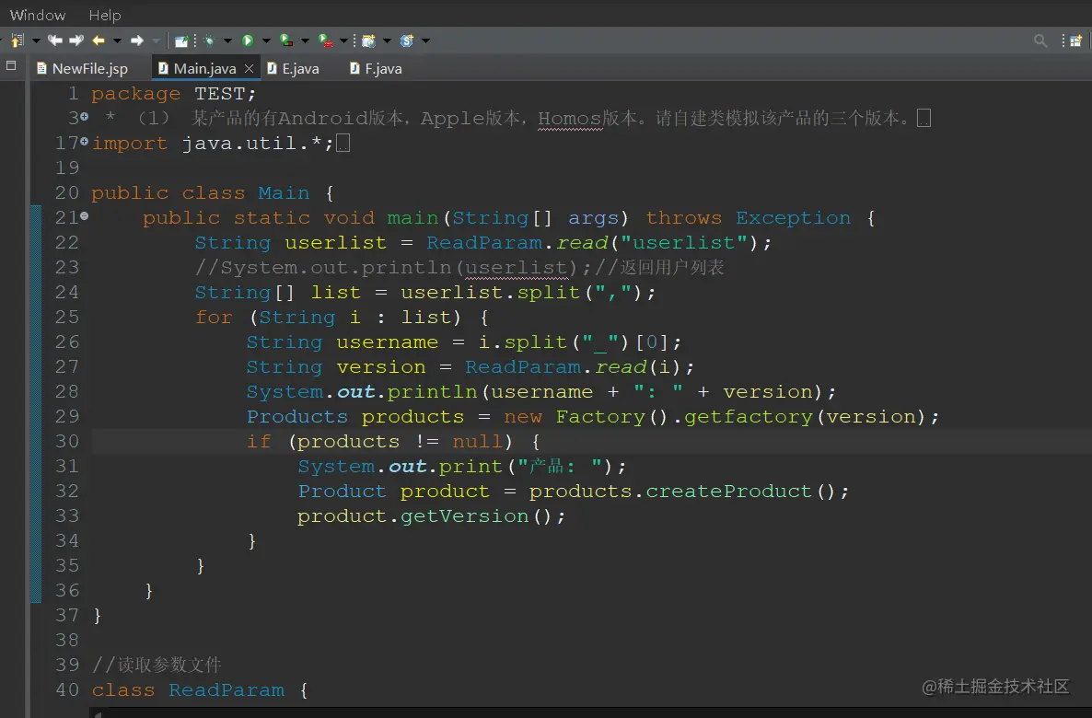Click the 'println' call on line 28
The height and width of the screenshot is (718, 1092).
432,392
